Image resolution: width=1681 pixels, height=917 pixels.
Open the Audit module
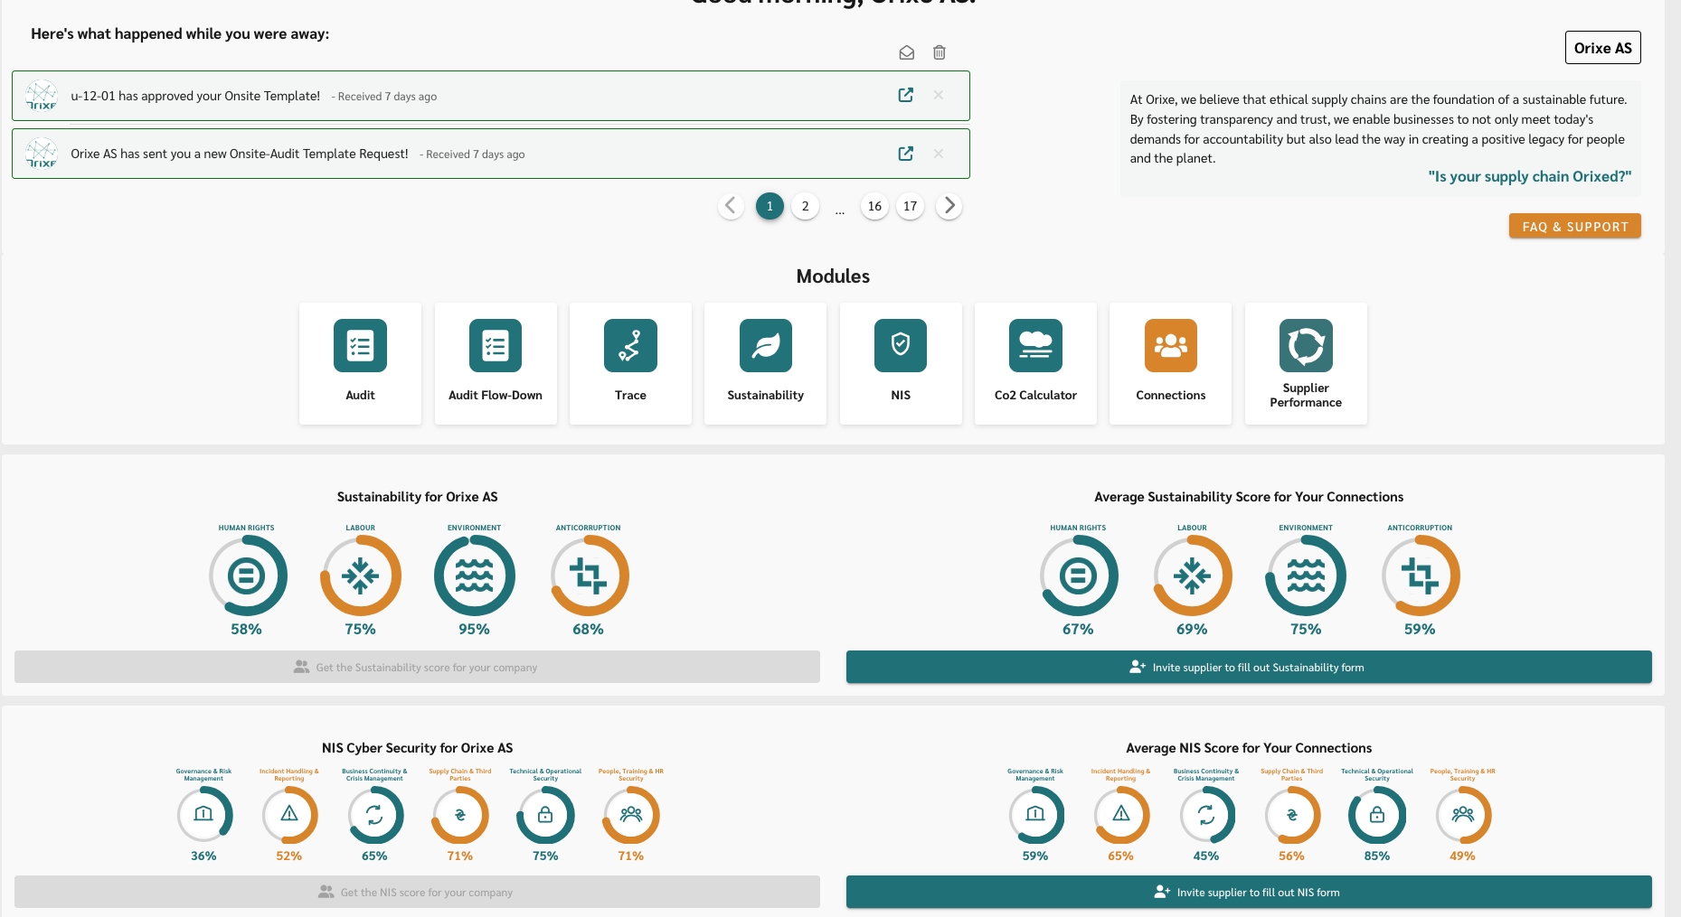pyautogui.click(x=360, y=363)
